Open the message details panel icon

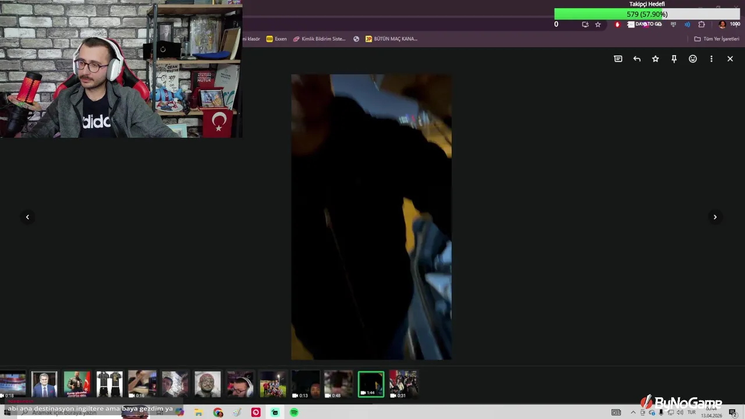coord(618,59)
